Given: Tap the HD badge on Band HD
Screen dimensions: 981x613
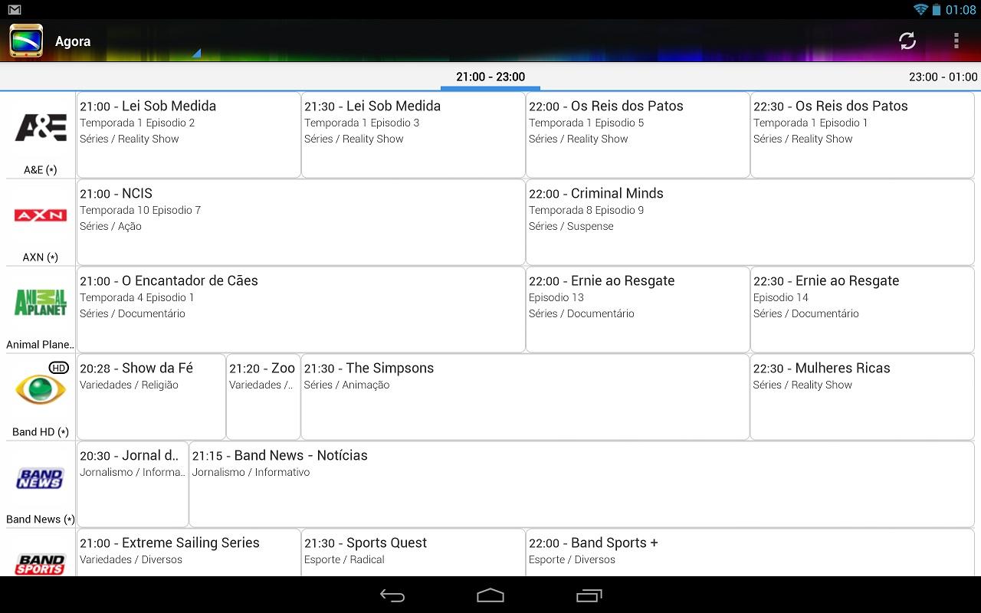Looking at the screenshot, I should click(x=59, y=368).
